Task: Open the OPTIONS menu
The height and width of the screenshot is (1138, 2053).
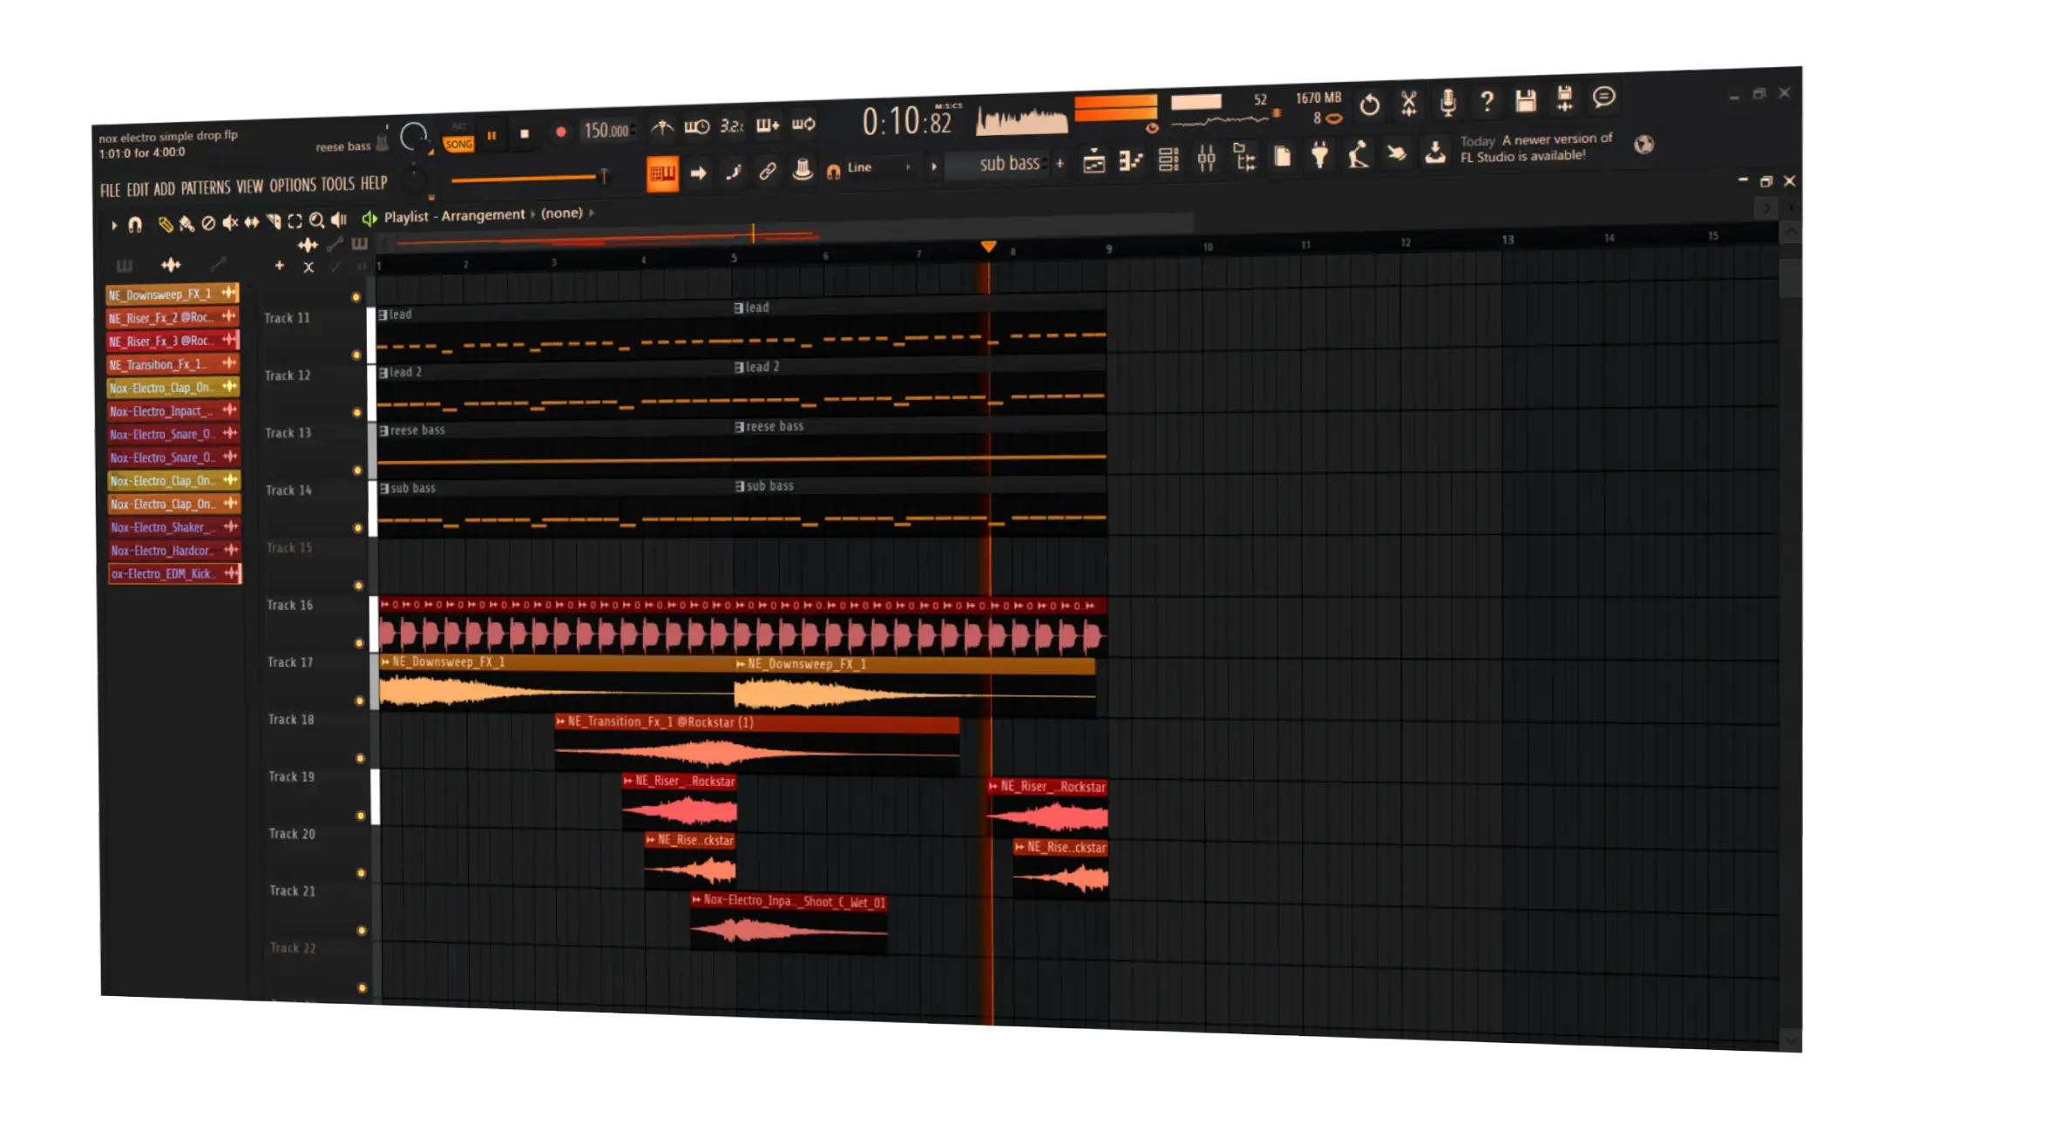Action: tap(292, 185)
